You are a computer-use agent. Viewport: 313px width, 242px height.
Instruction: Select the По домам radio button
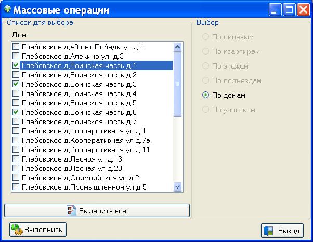pos(205,95)
